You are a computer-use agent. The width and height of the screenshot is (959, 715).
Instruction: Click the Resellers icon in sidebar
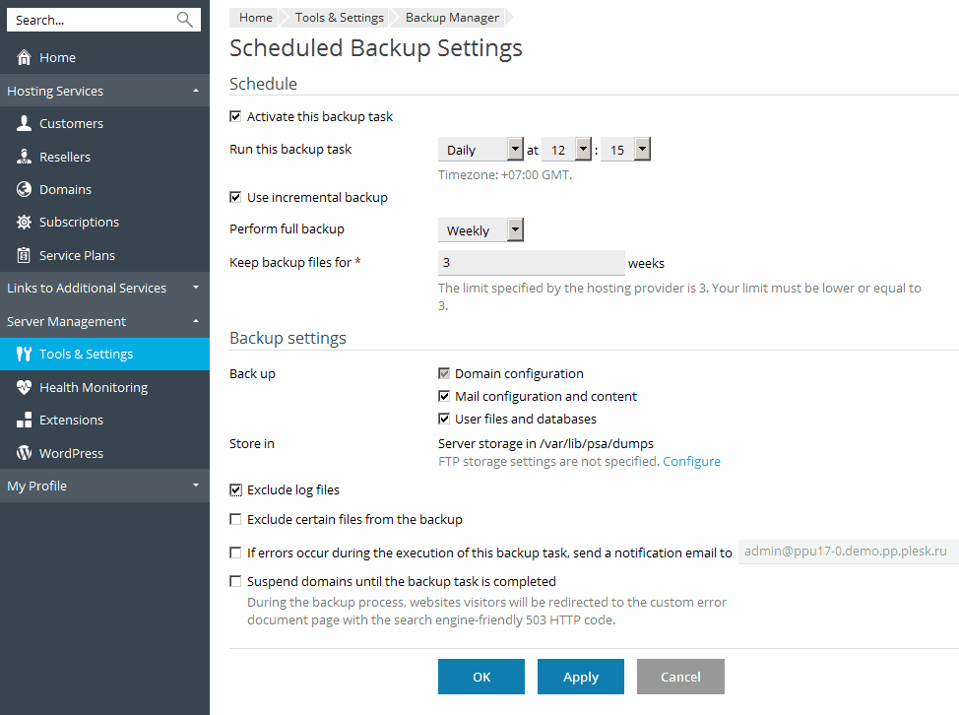25,157
